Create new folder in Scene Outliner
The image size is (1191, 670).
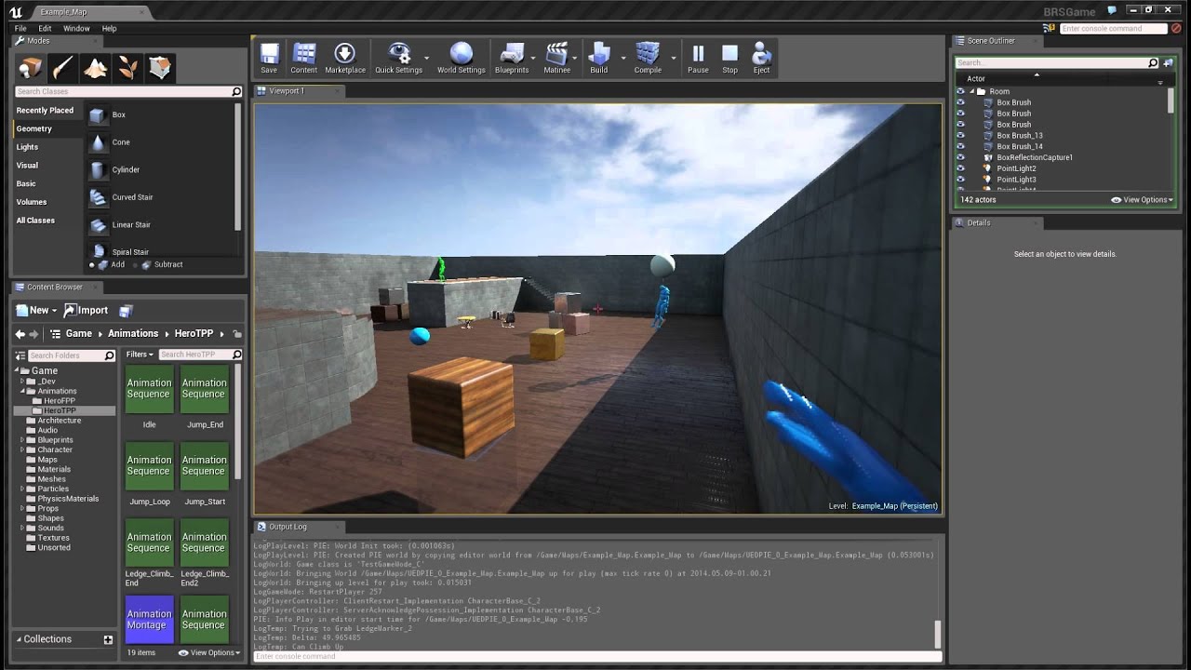click(x=1168, y=63)
